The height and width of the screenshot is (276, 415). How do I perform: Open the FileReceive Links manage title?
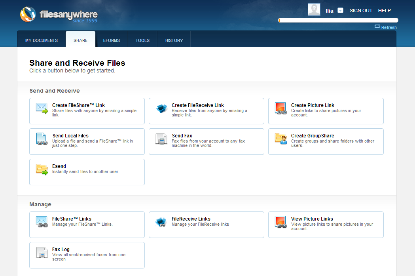(x=191, y=219)
